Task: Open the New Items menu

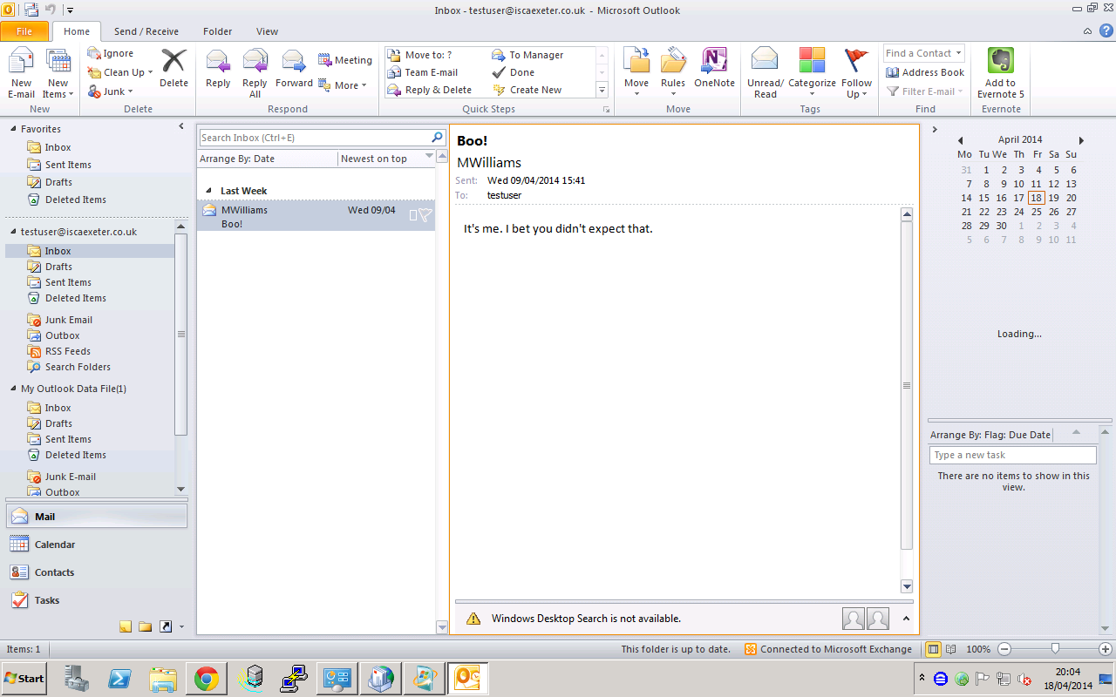Action: 58,73
